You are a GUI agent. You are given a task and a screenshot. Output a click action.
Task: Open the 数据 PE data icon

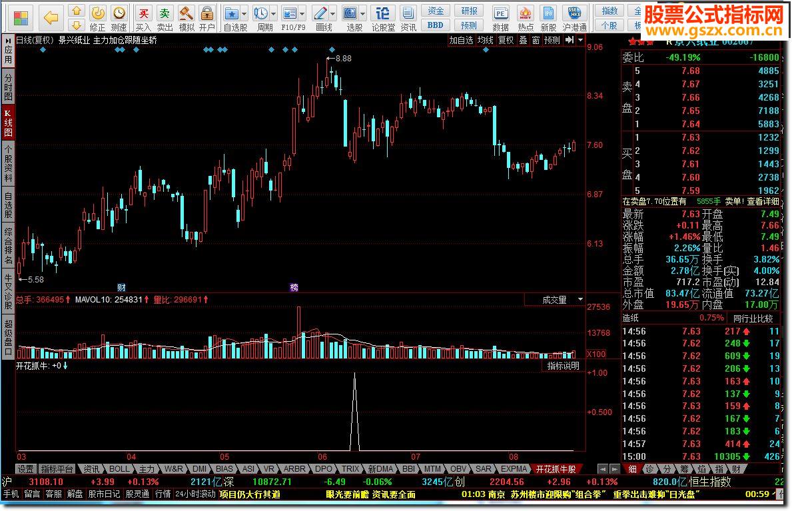(x=500, y=18)
